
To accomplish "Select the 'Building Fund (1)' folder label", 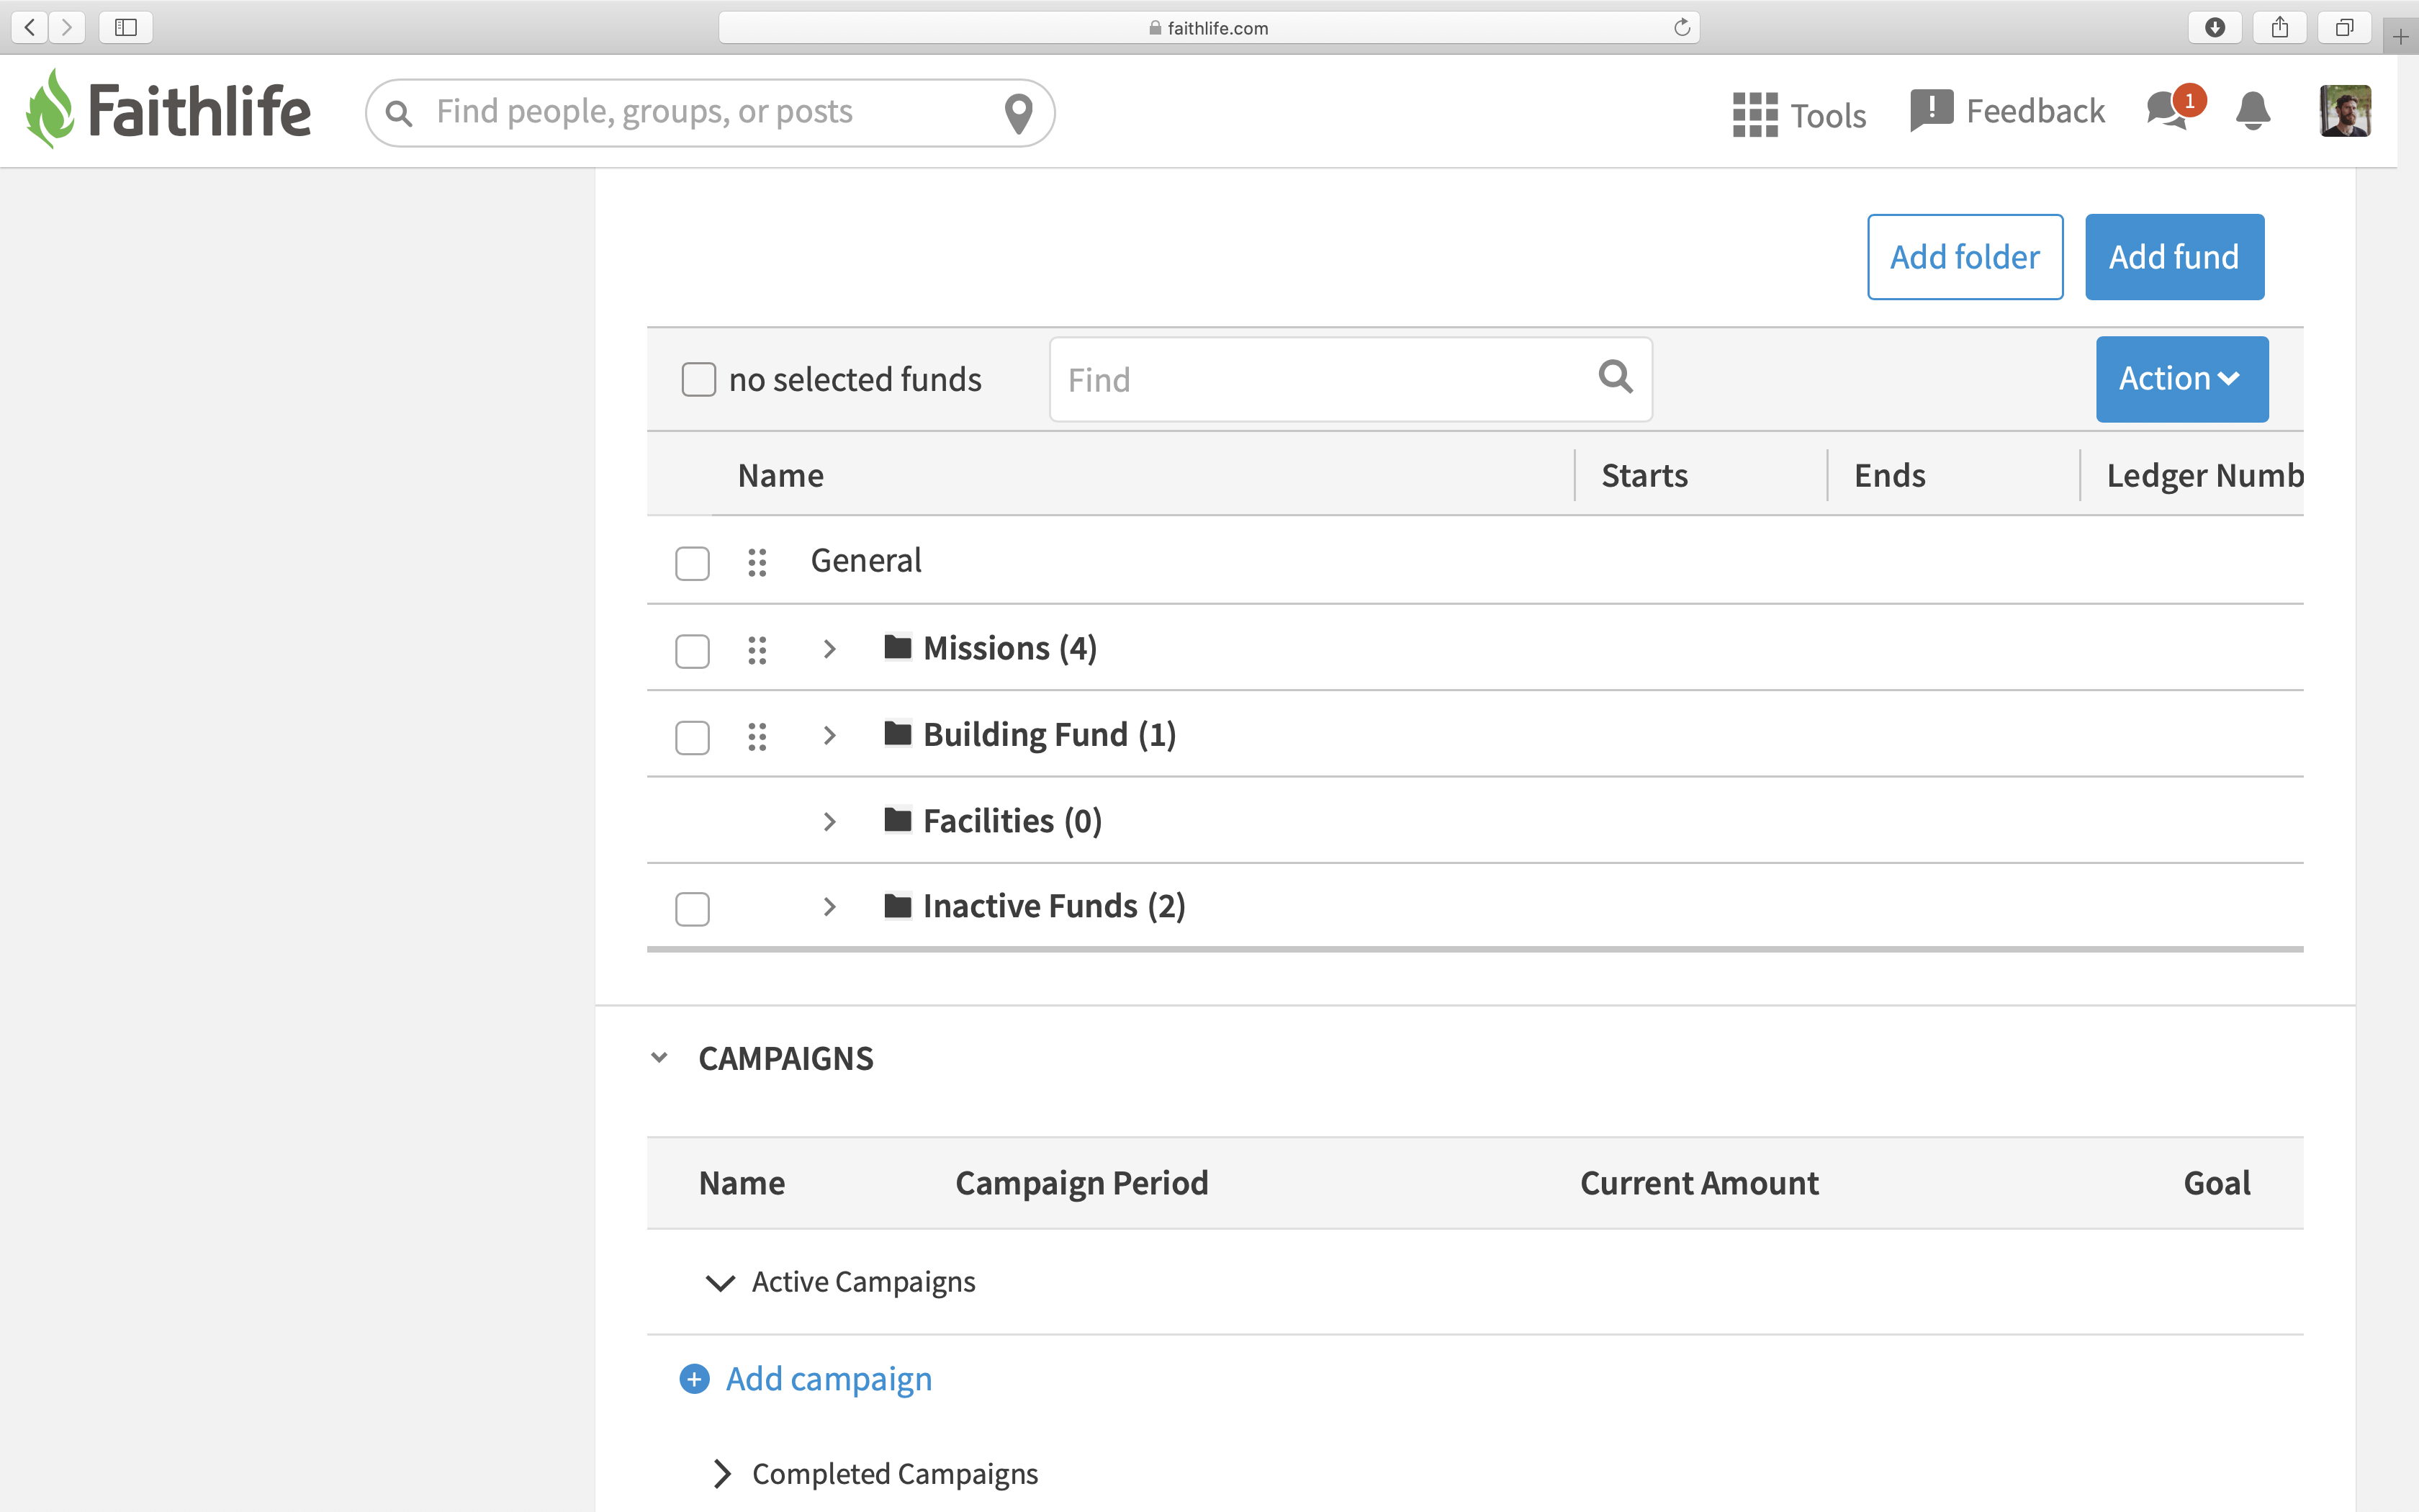I will (x=1050, y=735).
